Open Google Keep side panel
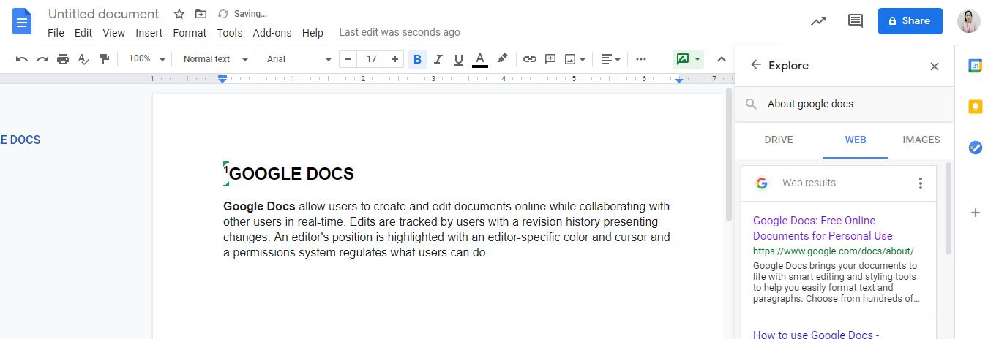 coord(975,107)
